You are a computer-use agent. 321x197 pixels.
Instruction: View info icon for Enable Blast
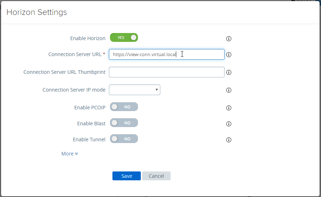(x=229, y=124)
